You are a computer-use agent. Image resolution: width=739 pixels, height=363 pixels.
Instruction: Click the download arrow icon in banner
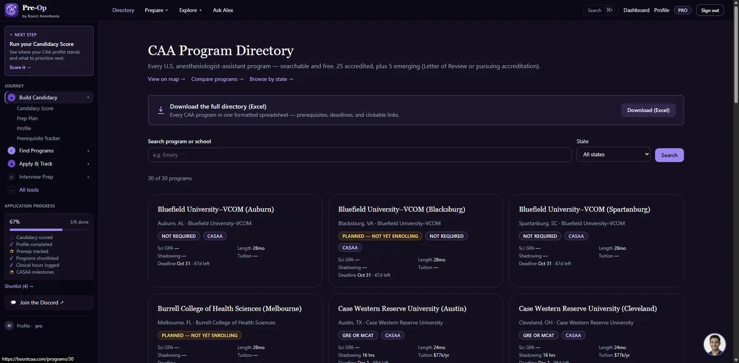[x=160, y=110]
